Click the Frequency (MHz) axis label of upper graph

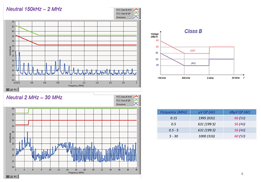coord(76,85)
